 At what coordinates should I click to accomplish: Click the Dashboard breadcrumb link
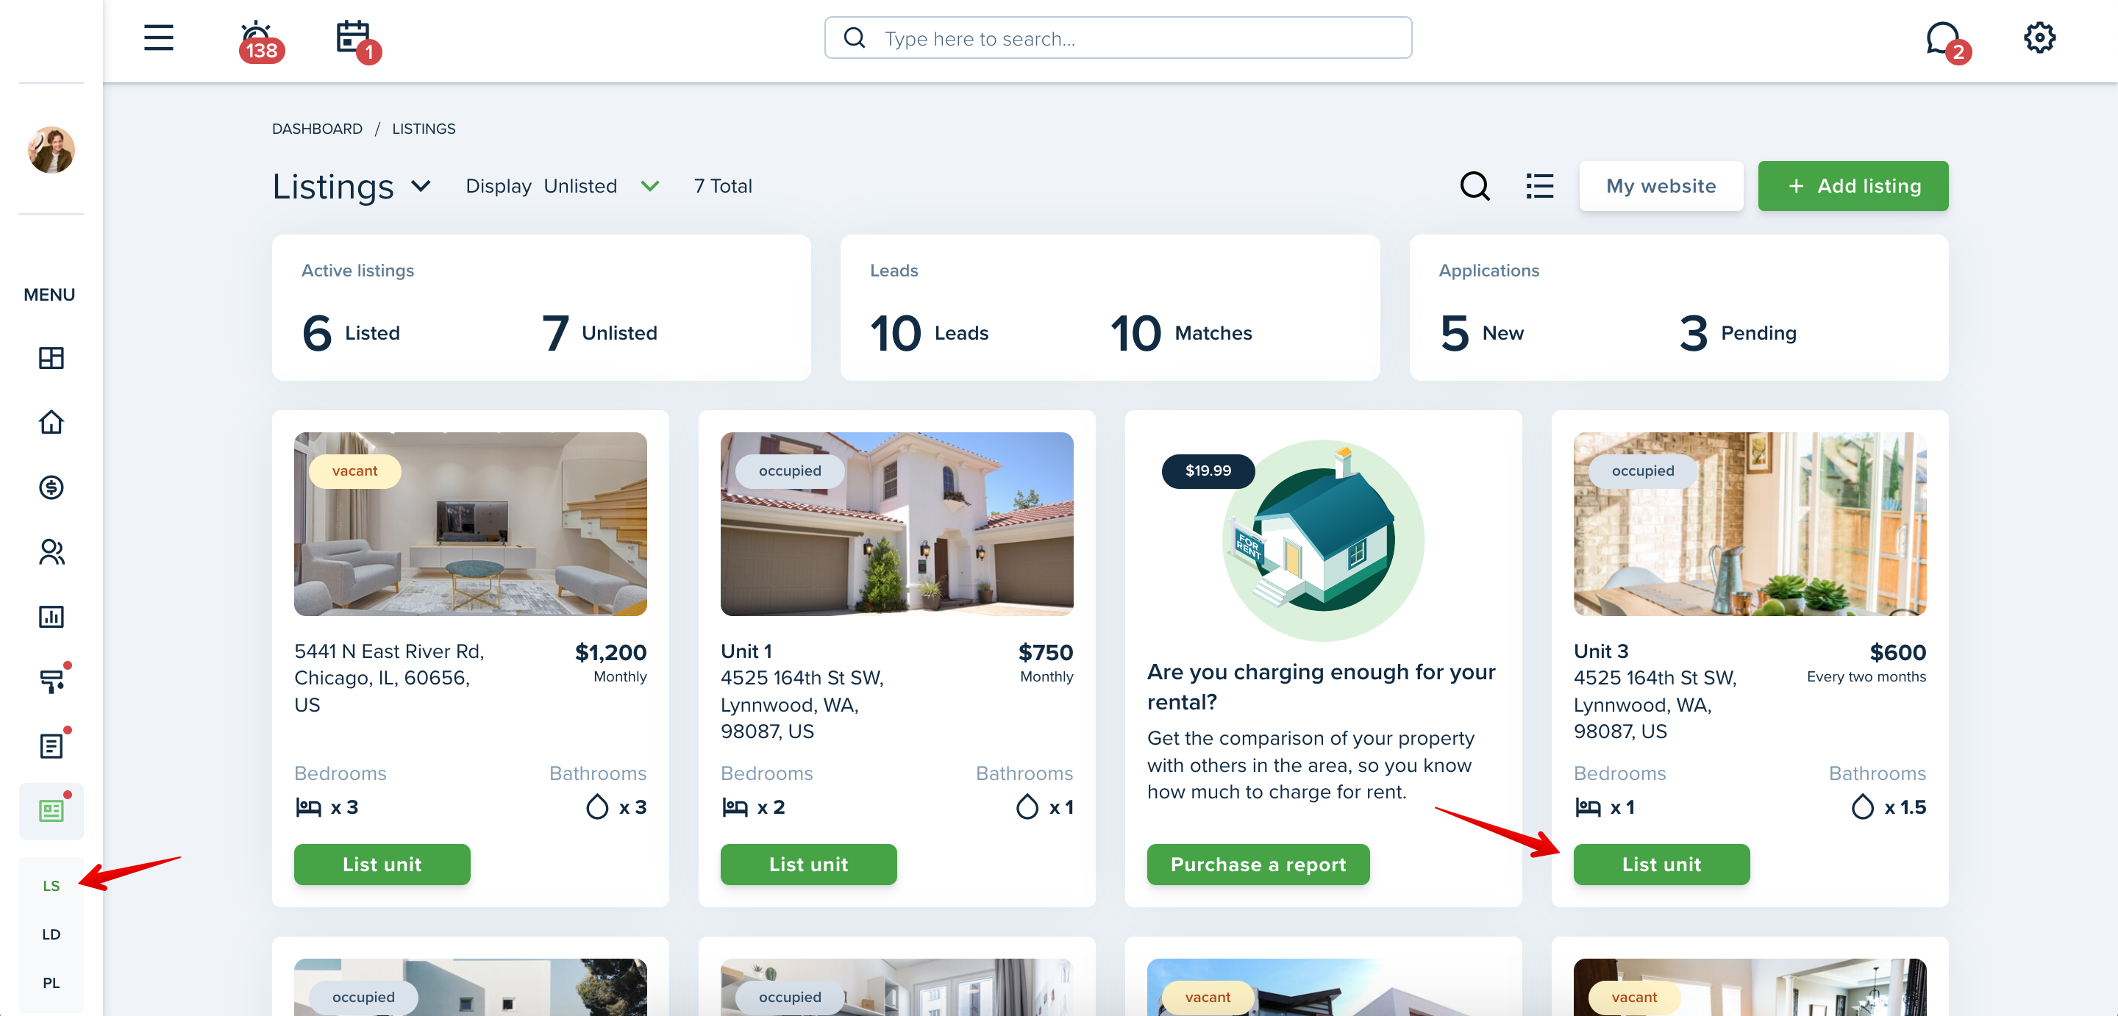[x=316, y=128]
